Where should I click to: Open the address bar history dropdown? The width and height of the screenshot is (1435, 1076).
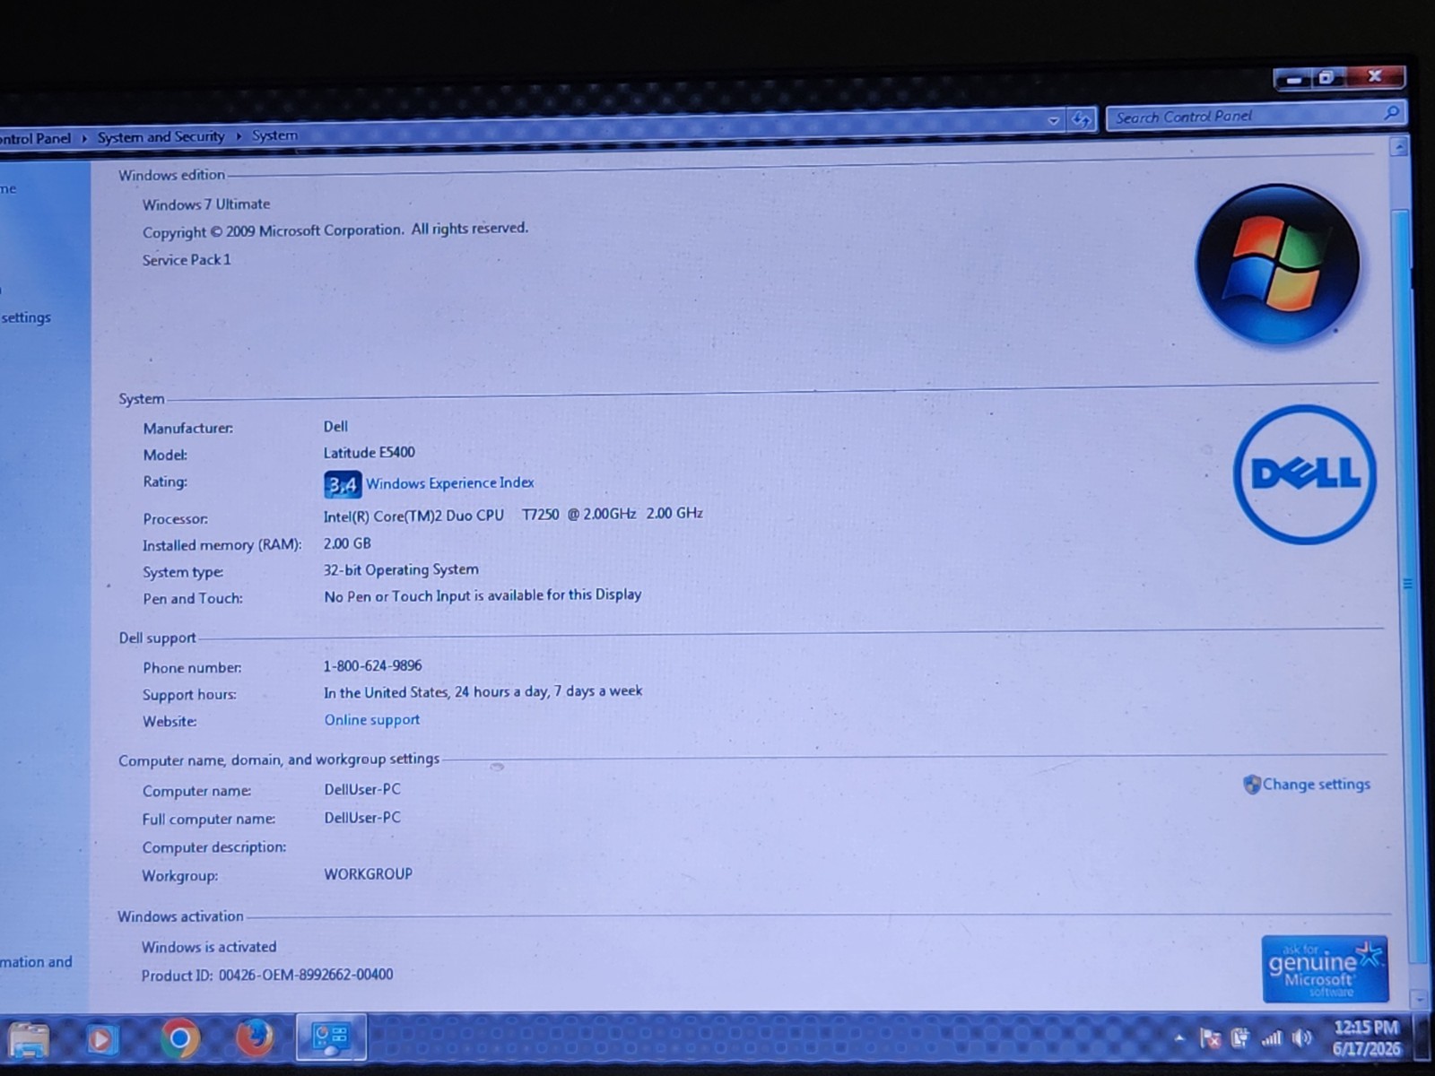click(1054, 120)
